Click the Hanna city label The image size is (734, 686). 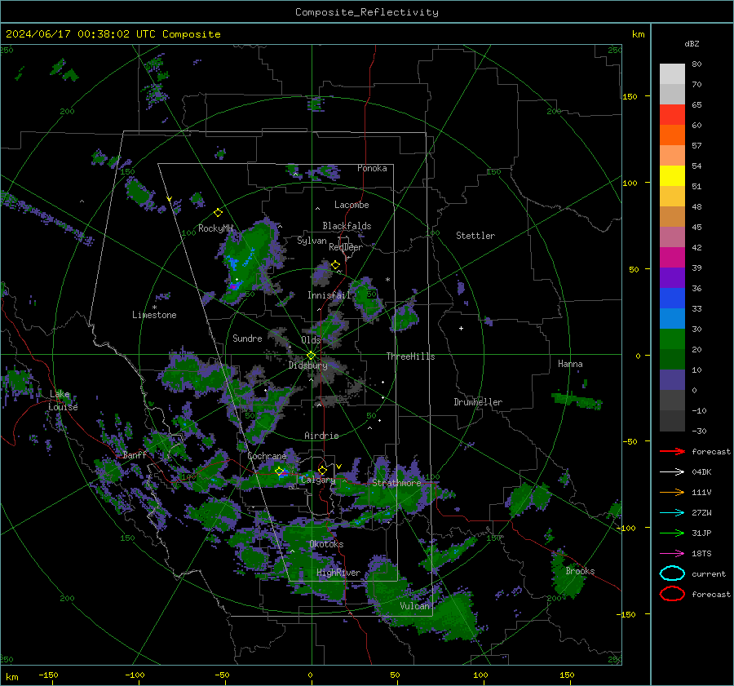point(570,364)
